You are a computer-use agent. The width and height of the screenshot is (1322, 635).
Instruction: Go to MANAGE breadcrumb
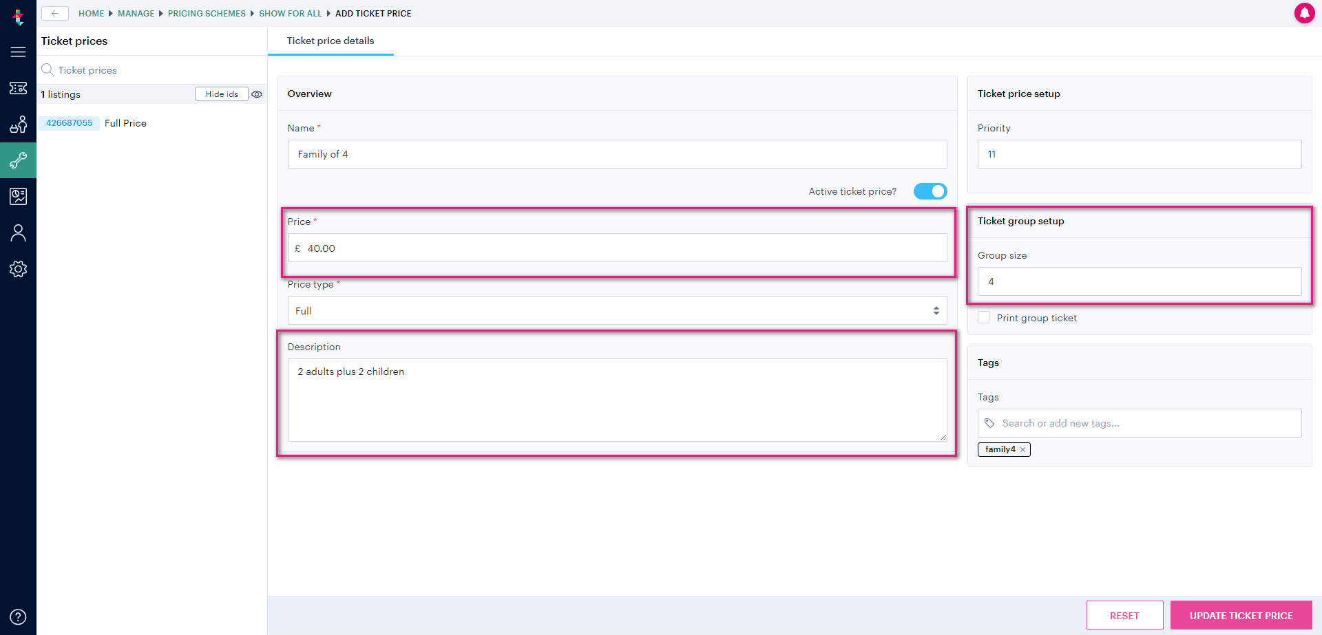click(x=136, y=13)
